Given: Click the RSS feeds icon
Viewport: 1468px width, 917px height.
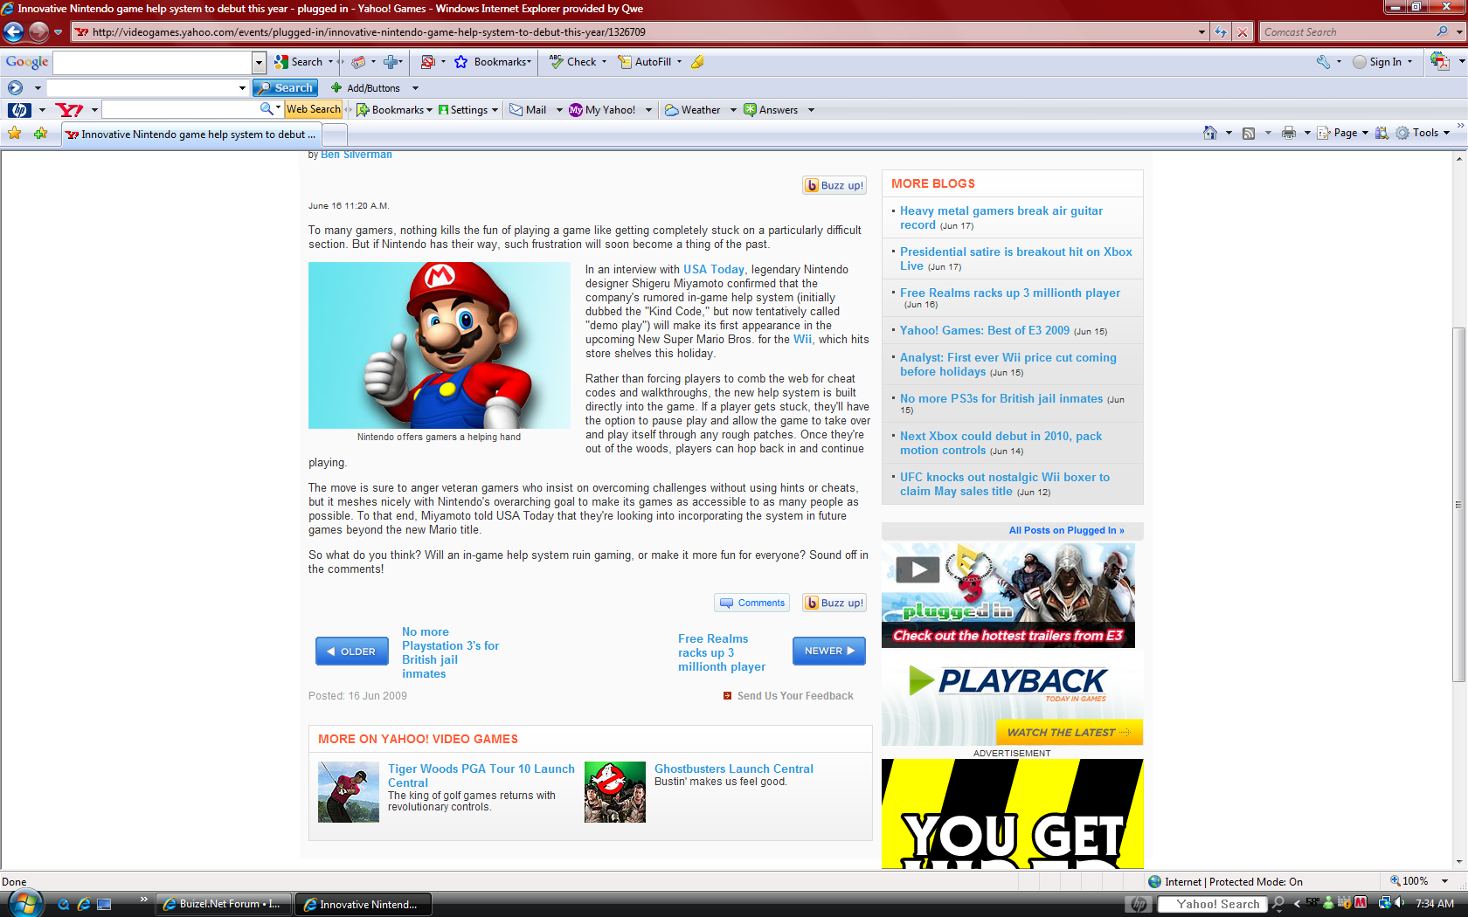Looking at the screenshot, I should click(x=1249, y=133).
